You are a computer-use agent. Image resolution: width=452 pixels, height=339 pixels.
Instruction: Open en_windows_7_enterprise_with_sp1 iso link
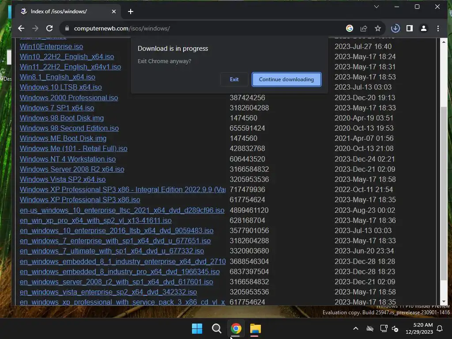click(x=115, y=241)
